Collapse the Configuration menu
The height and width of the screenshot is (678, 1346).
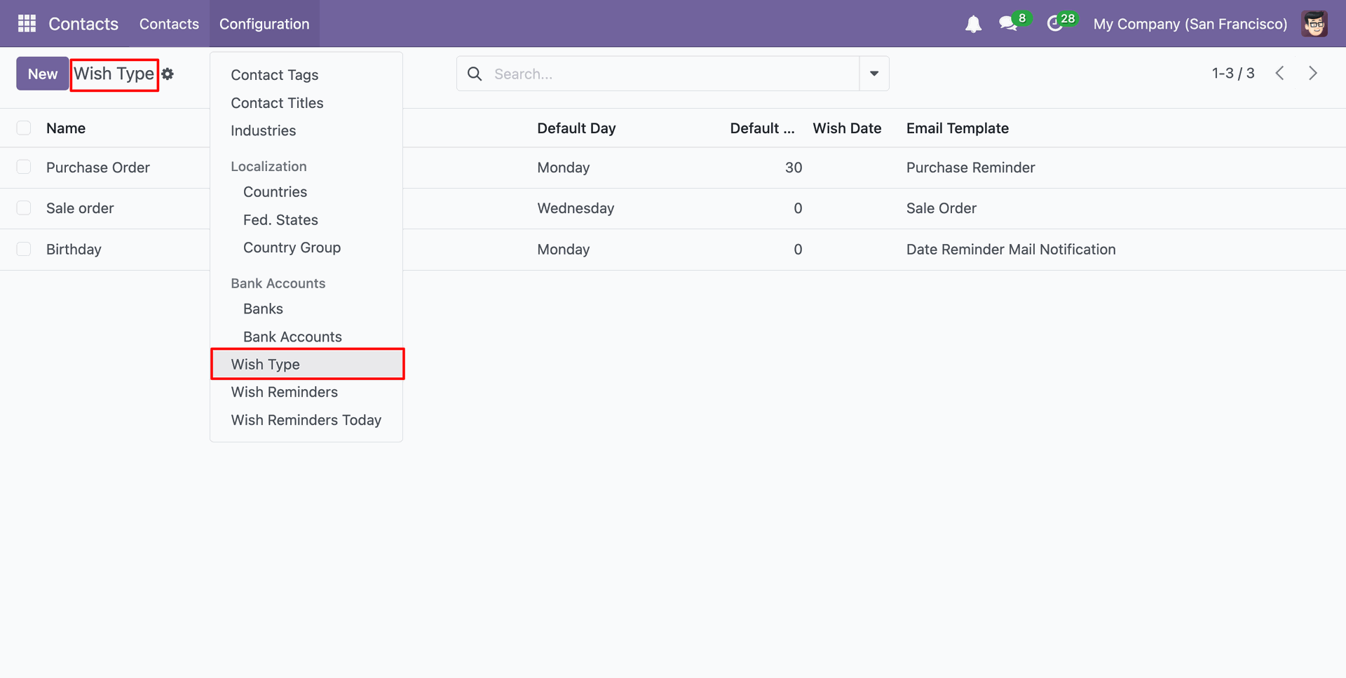pyautogui.click(x=264, y=24)
